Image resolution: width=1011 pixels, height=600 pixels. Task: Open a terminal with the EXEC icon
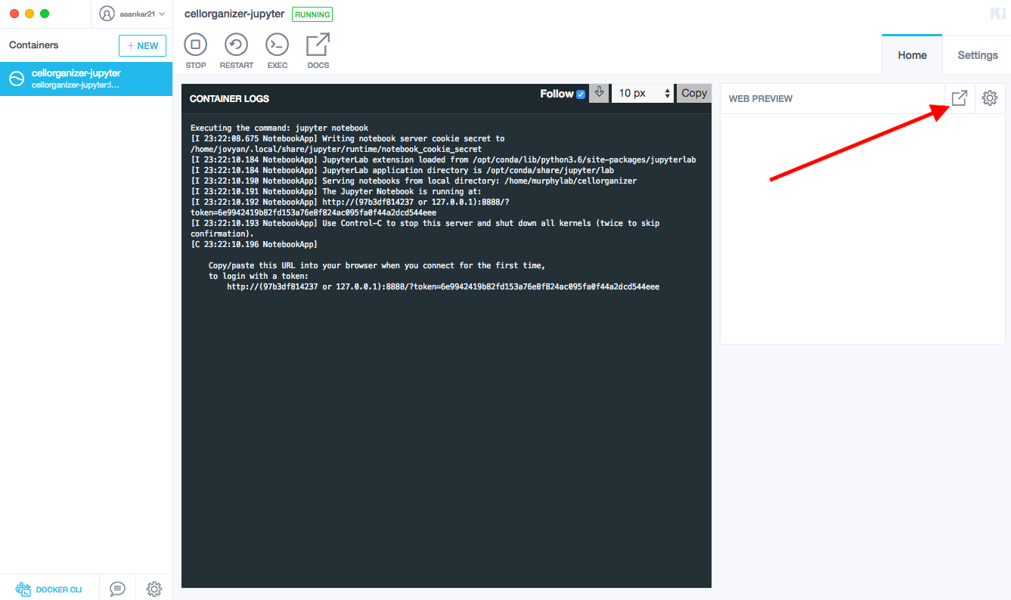(x=277, y=45)
